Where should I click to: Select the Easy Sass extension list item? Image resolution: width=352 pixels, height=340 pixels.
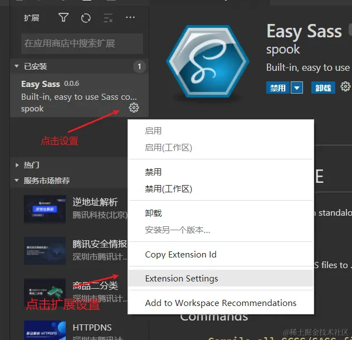coord(80,95)
